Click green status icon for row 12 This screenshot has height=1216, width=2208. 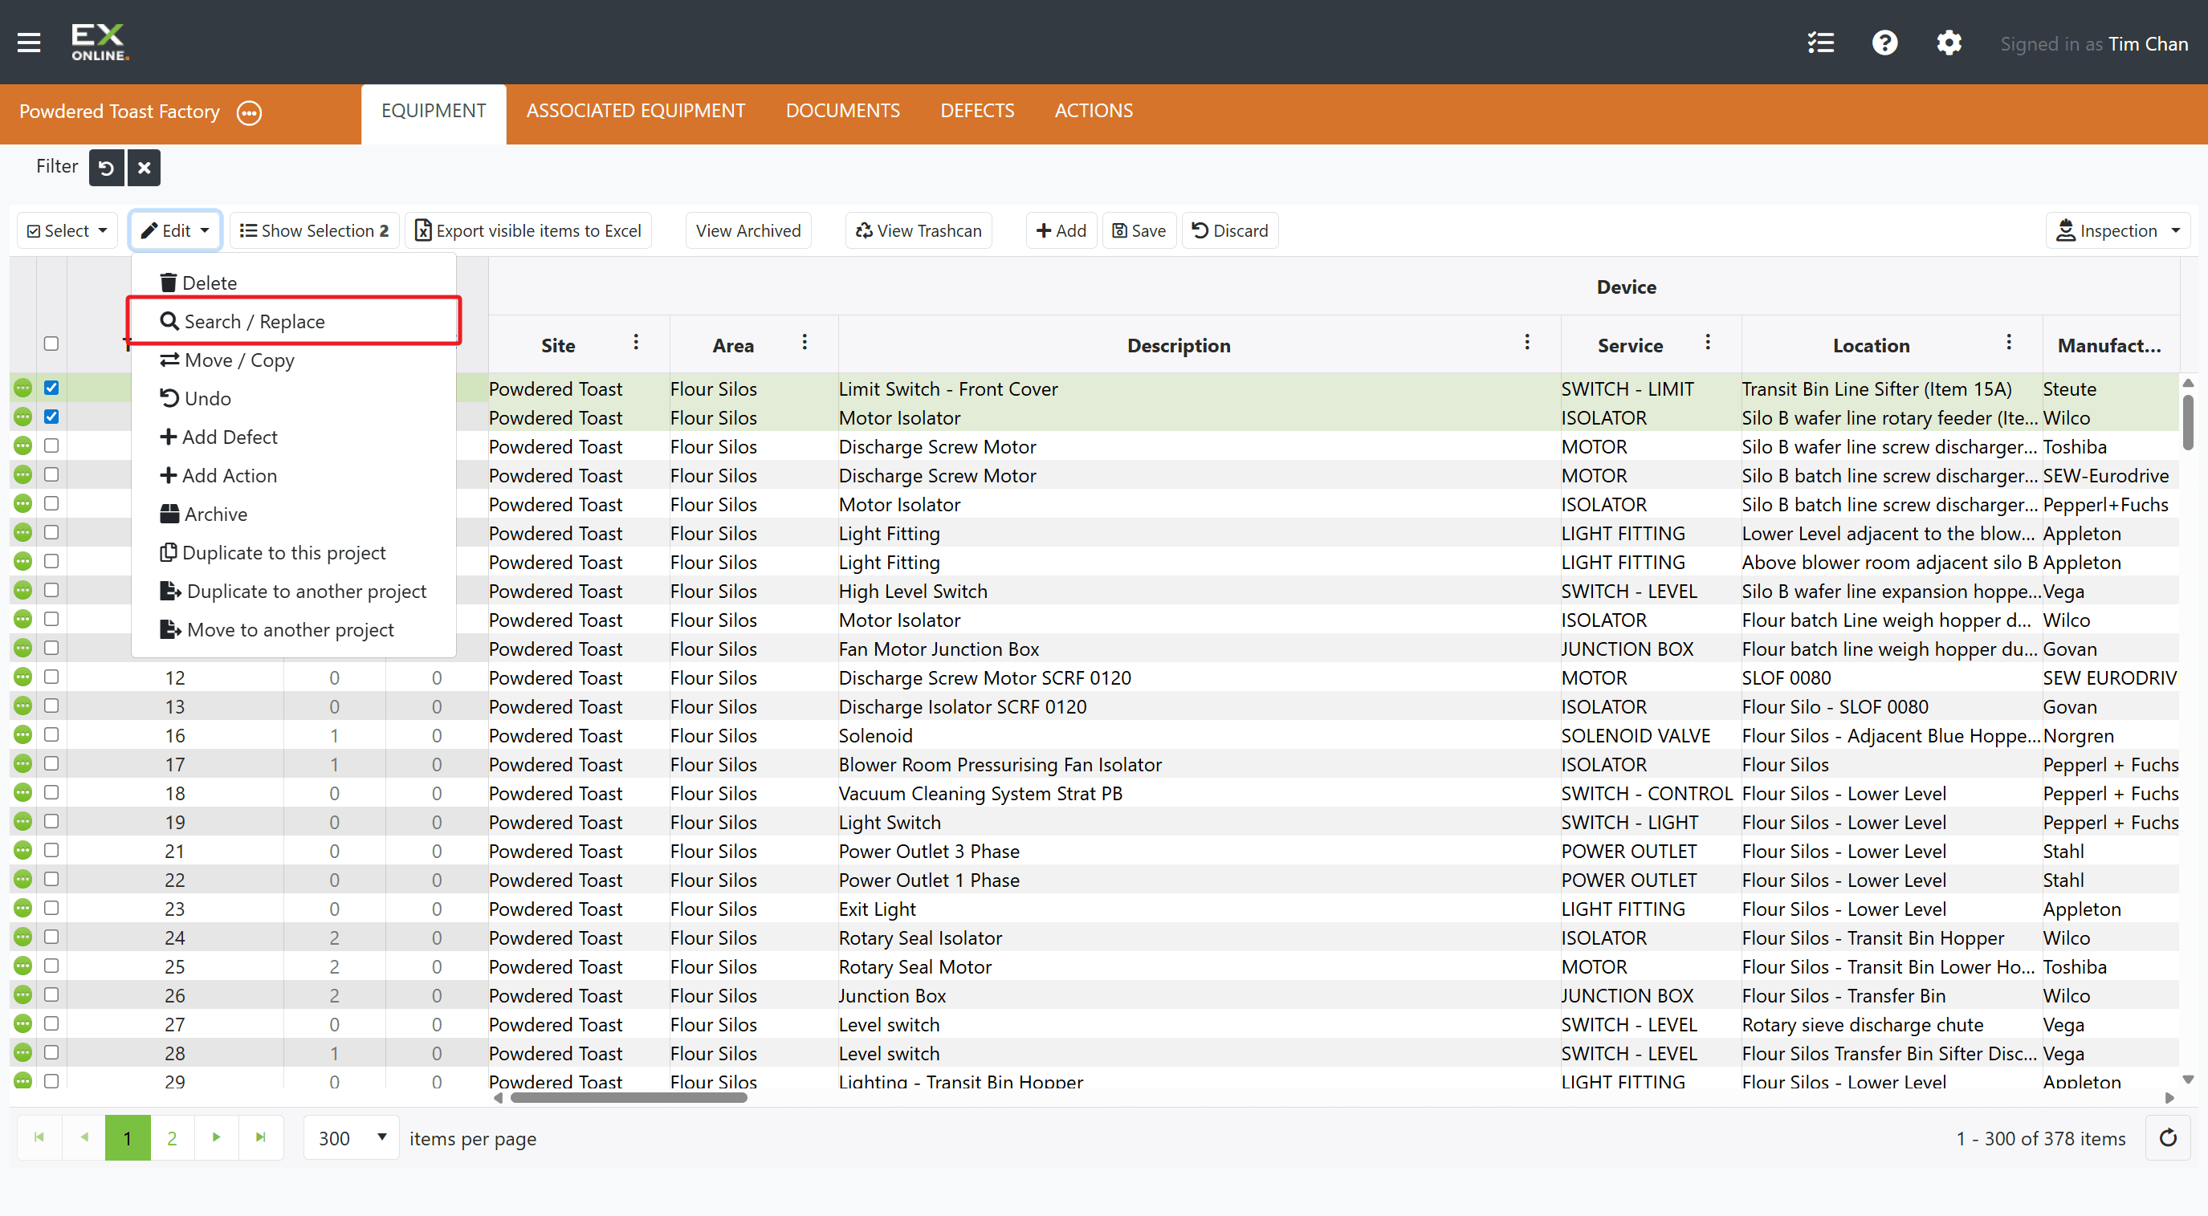(x=23, y=677)
